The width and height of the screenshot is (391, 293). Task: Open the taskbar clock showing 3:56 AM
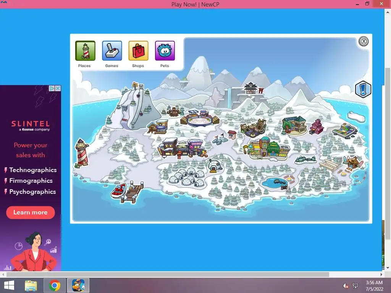pyautogui.click(x=374, y=285)
